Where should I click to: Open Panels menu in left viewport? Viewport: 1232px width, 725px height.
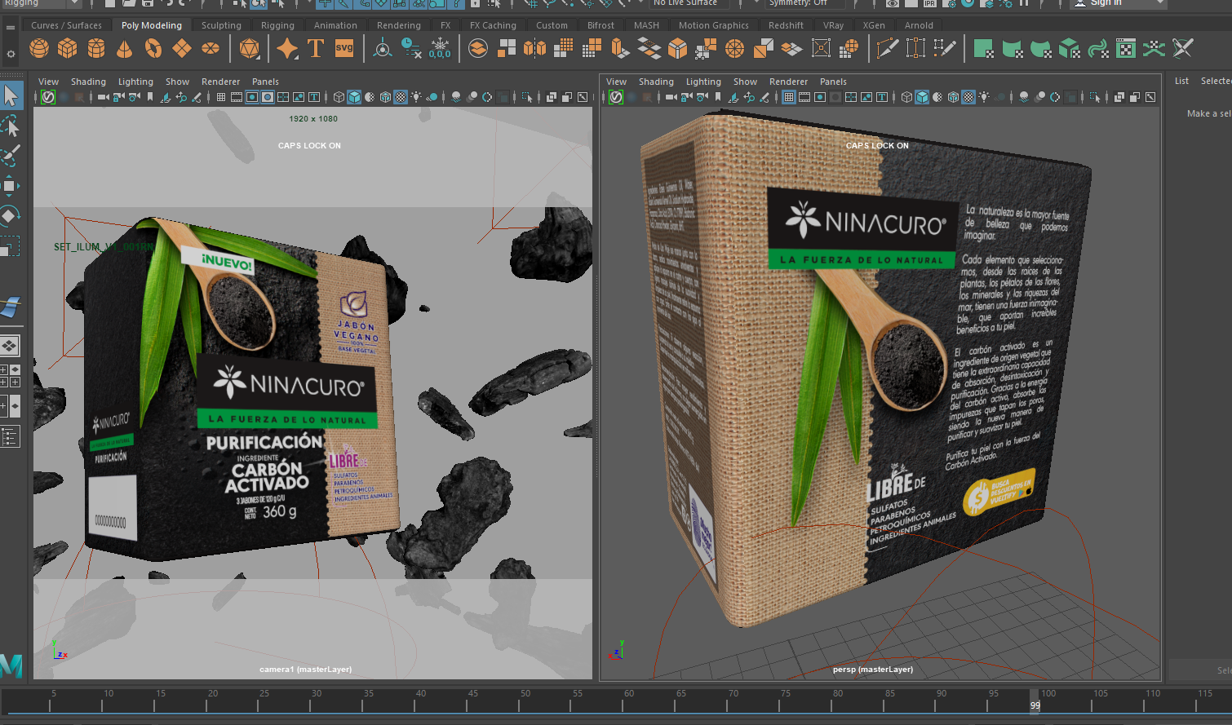coord(265,82)
